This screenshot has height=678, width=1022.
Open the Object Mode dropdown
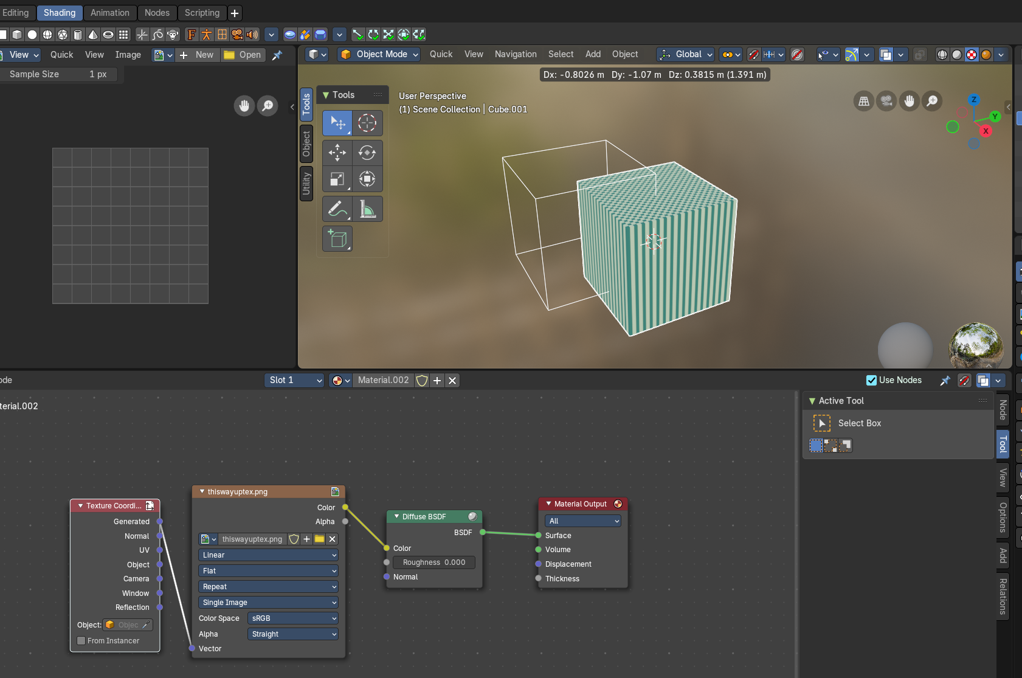coord(379,54)
